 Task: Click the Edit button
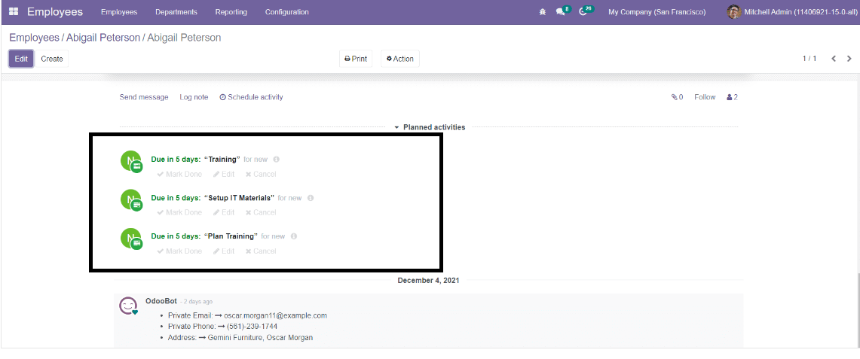(x=21, y=59)
